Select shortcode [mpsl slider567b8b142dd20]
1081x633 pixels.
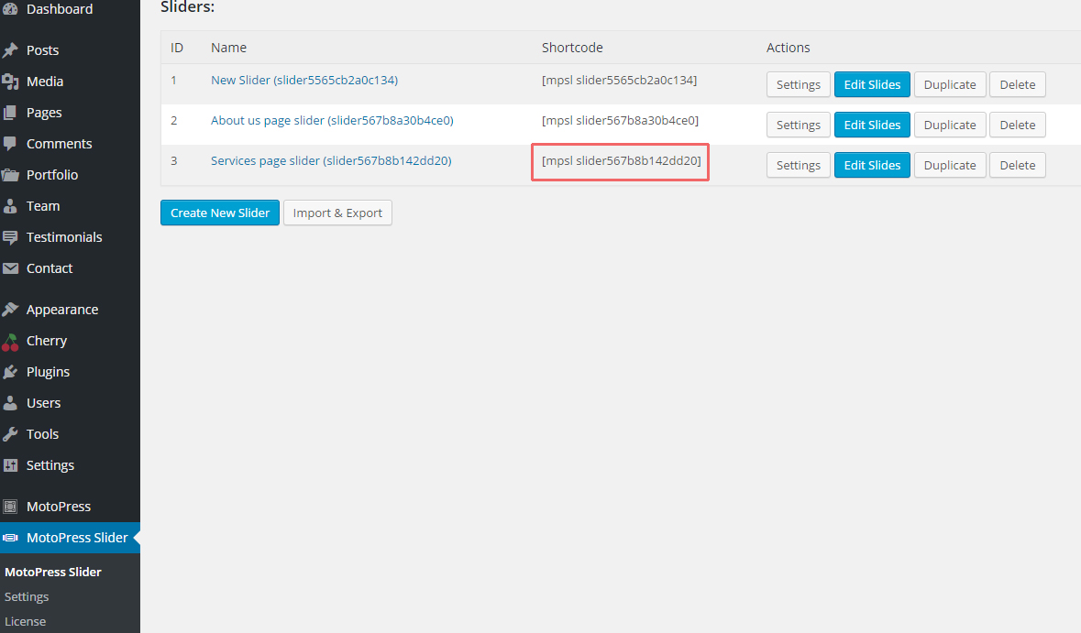click(x=621, y=160)
